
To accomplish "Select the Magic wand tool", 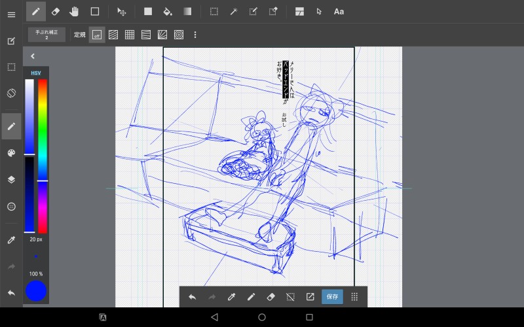I will tap(234, 12).
